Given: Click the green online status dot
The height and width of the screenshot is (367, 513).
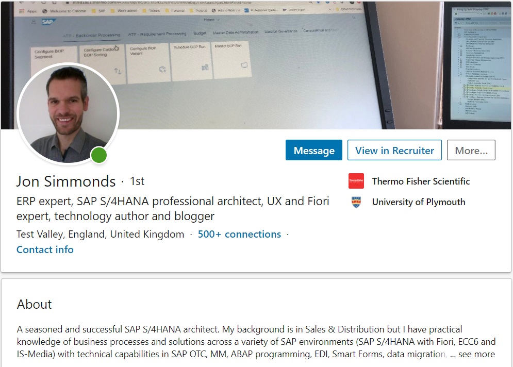Looking at the screenshot, I should [99, 155].
